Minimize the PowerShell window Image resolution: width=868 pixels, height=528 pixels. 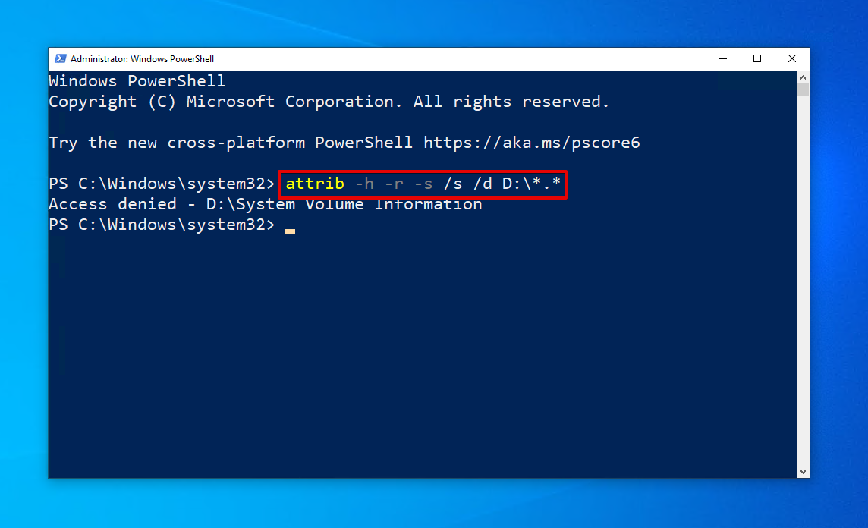723,58
